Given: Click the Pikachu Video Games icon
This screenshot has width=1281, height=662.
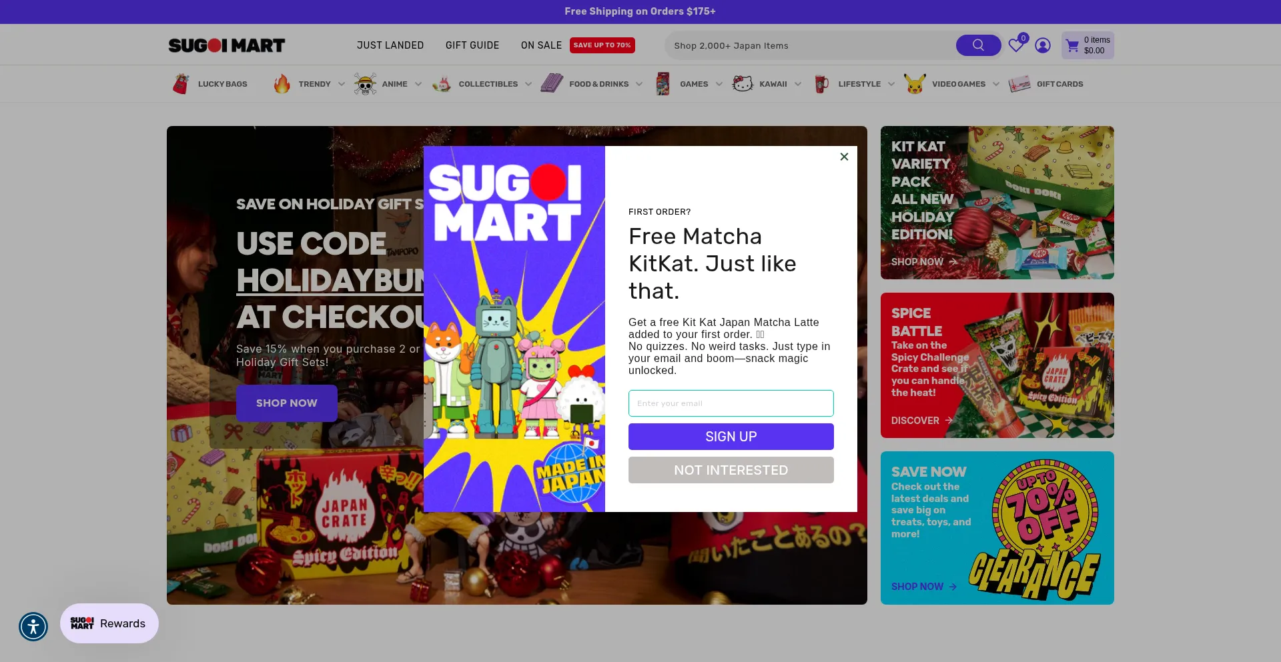Looking at the screenshot, I should coord(915,84).
